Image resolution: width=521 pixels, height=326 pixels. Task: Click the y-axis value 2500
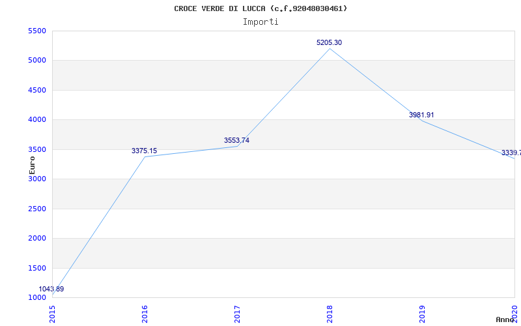coord(37,209)
